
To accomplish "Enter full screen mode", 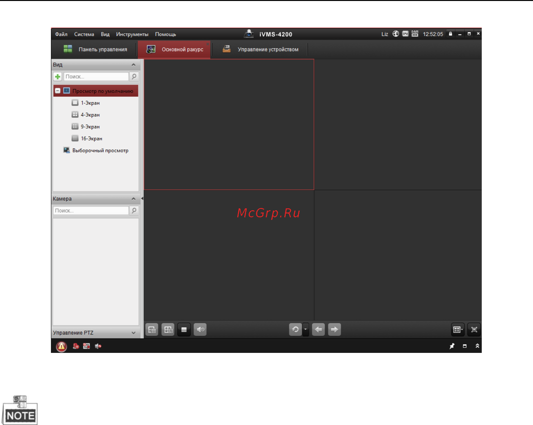I will 474,329.
